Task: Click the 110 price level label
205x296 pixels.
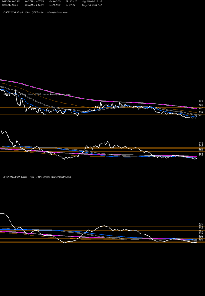Action: tap(200, 109)
